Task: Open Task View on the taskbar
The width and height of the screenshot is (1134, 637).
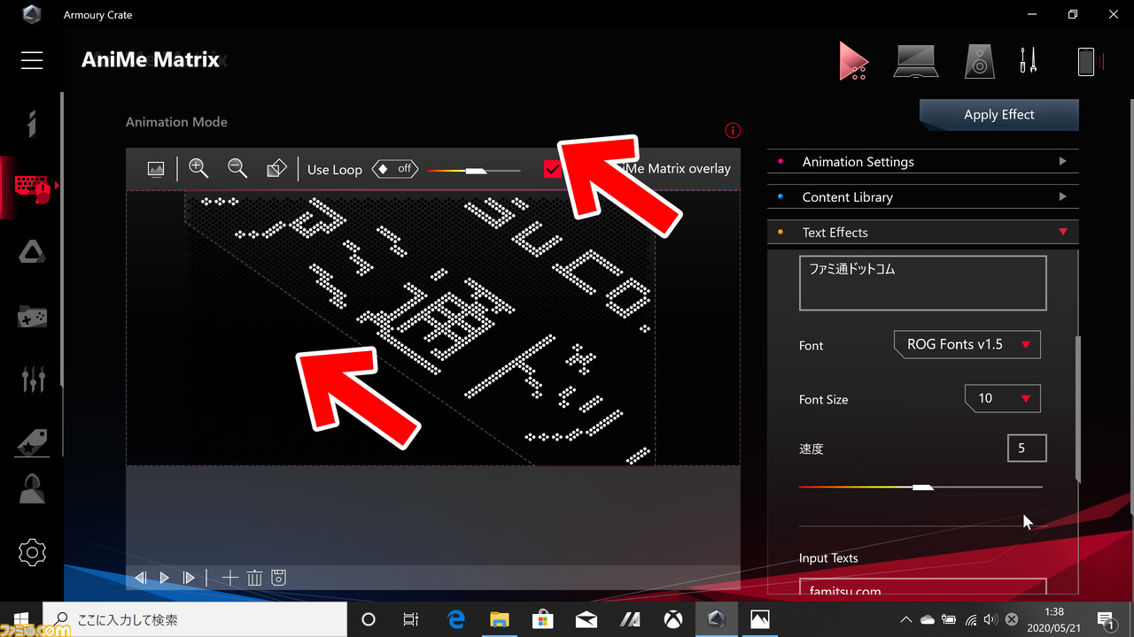Action: tap(411, 619)
